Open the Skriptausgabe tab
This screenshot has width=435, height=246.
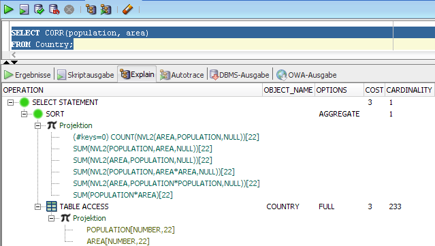tap(86, 75)
